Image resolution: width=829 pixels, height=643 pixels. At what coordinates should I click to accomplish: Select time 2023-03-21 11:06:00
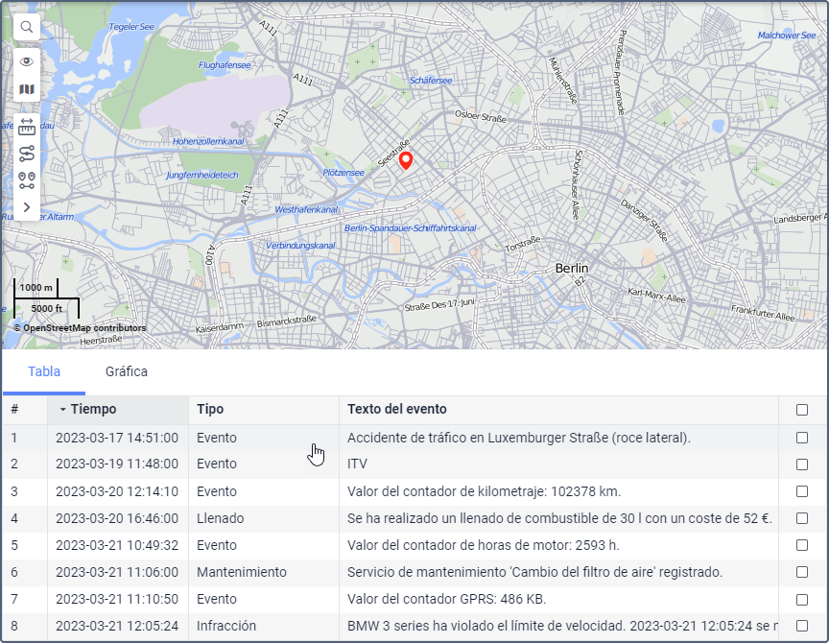117,572
